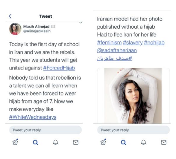Click the right Tweet your reply field

[133, 130]
